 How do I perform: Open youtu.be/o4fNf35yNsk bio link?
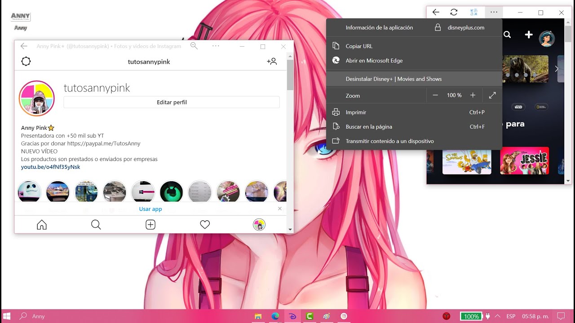50,167
